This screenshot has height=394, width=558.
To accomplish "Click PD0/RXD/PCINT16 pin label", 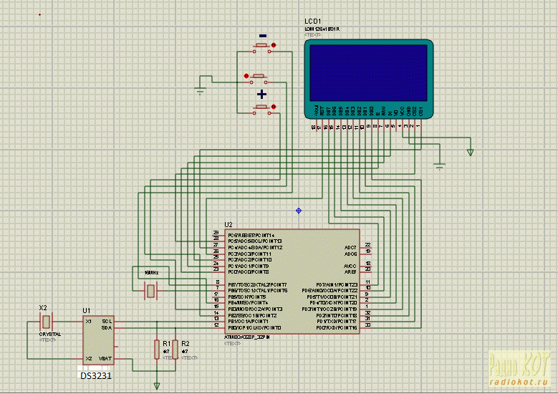I will [x=336, y=328].
